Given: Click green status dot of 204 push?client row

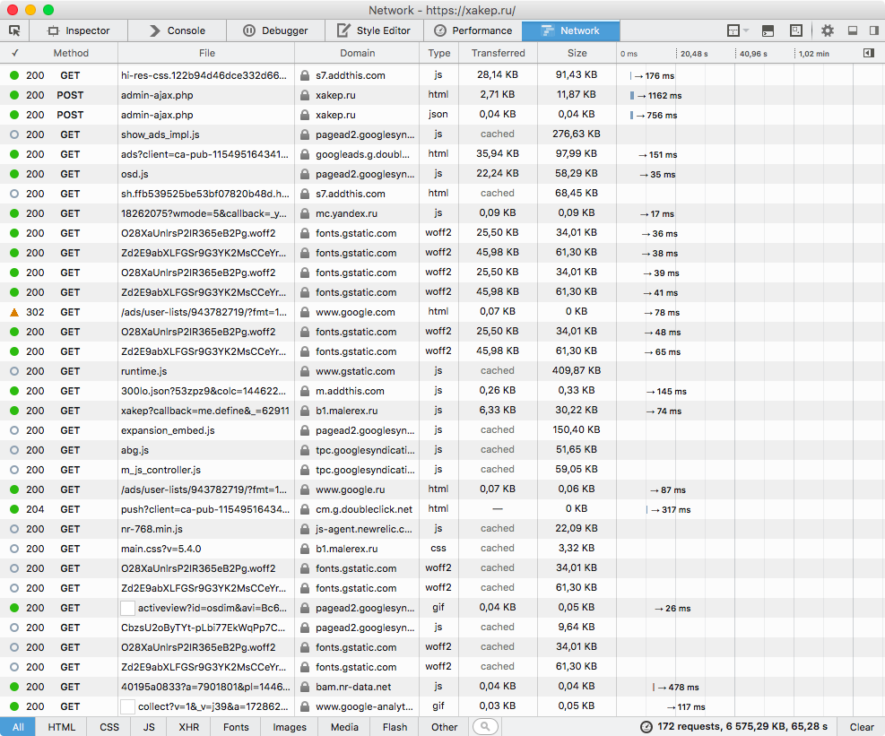Looking at the screenshot, I should pos(14,509).
